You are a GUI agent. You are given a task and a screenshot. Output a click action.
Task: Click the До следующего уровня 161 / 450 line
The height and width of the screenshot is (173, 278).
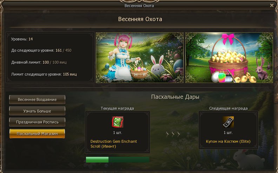click(x=41, y=50)
